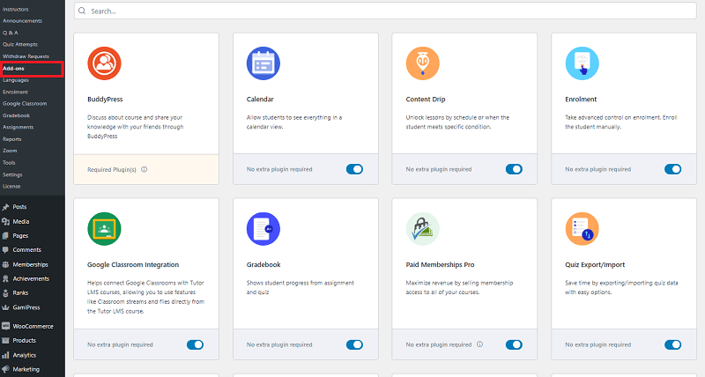Open Languages submenu item
Screen dimensions: 705x377
15,80
